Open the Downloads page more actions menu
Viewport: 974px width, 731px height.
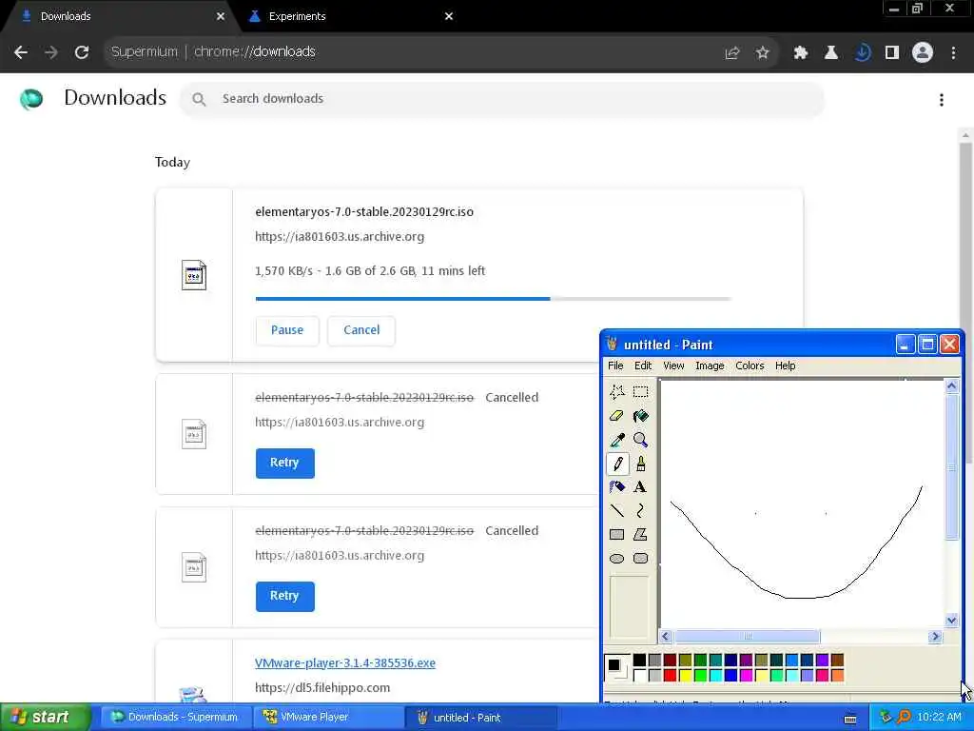[x=942, y=100]
